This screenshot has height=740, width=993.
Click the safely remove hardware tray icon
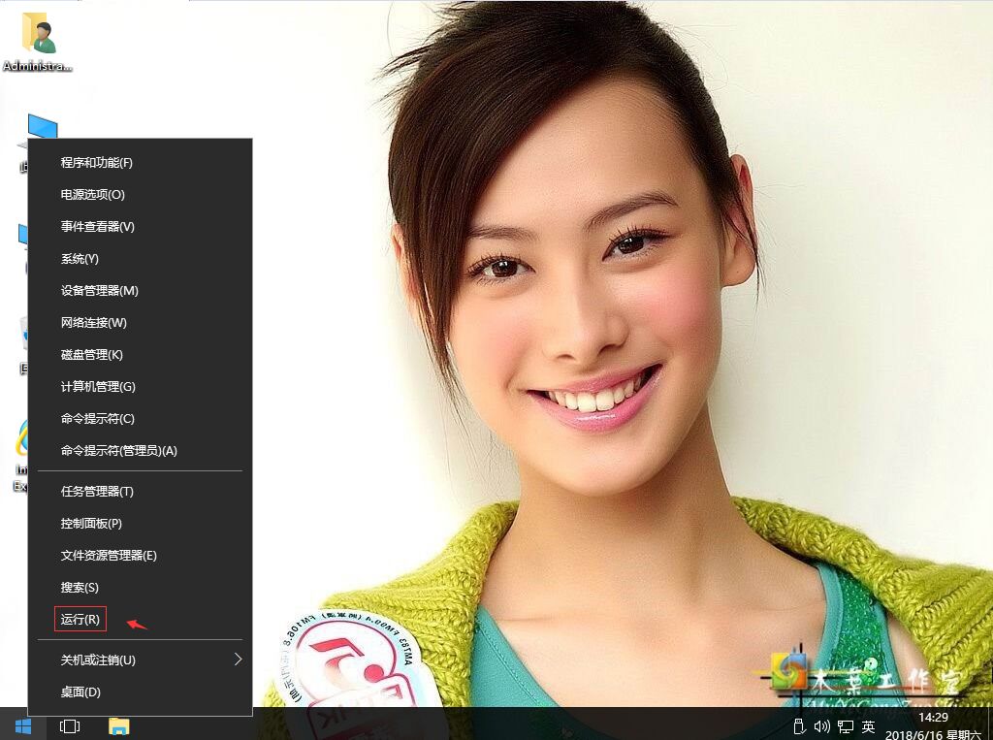799,725
